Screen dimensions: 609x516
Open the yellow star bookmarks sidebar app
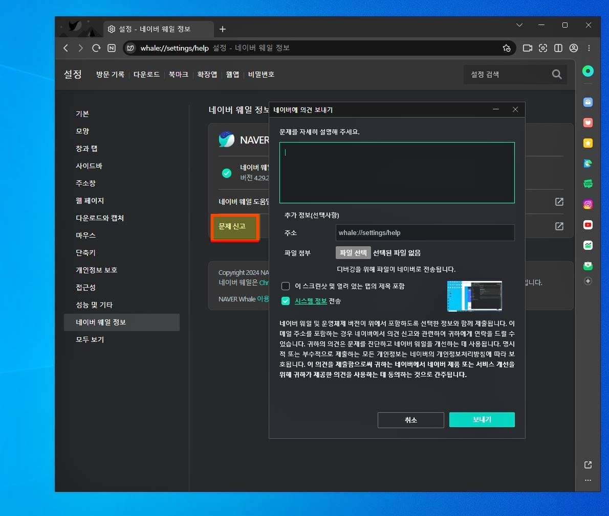588,143
